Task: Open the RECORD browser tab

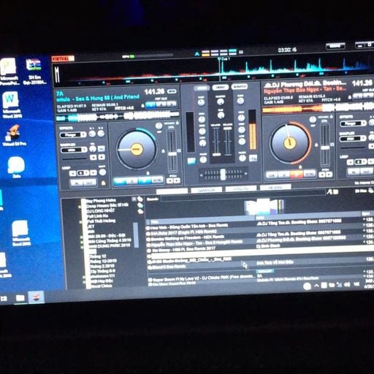Action: 275,188
